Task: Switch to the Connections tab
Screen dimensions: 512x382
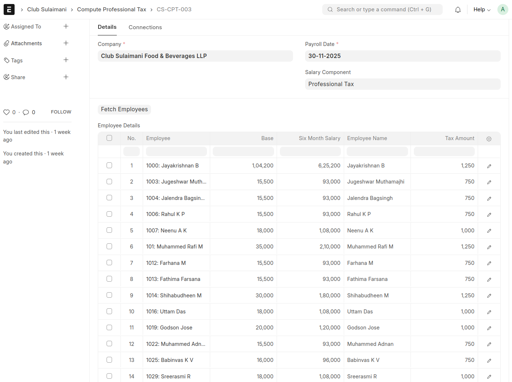Action: pos(145,27)
